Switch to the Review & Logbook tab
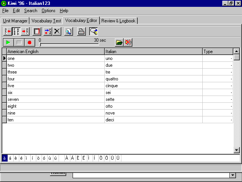Viewport: 242px width, 182px height. 118,21
